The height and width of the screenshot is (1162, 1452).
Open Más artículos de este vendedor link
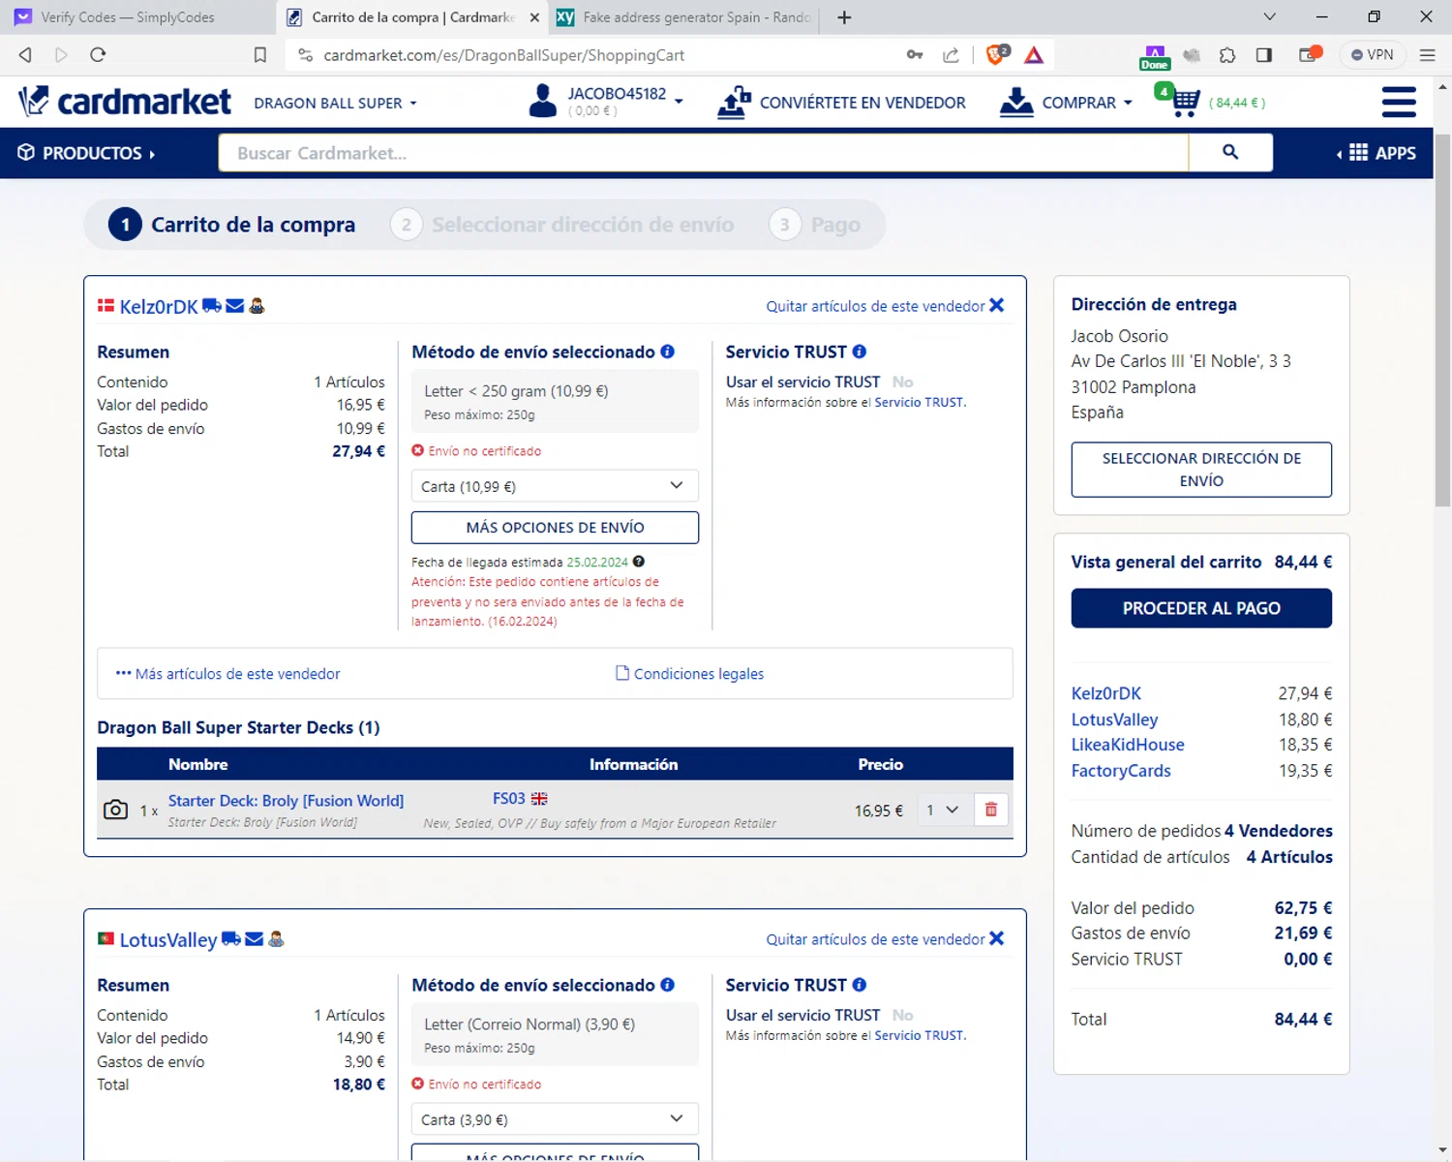point(228,674)
